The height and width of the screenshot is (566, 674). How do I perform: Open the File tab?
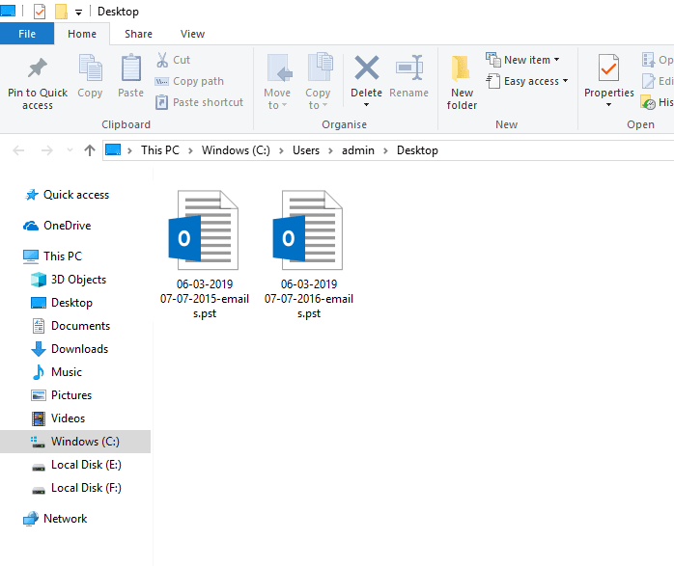pyautogui.click(x=27, y=34)
